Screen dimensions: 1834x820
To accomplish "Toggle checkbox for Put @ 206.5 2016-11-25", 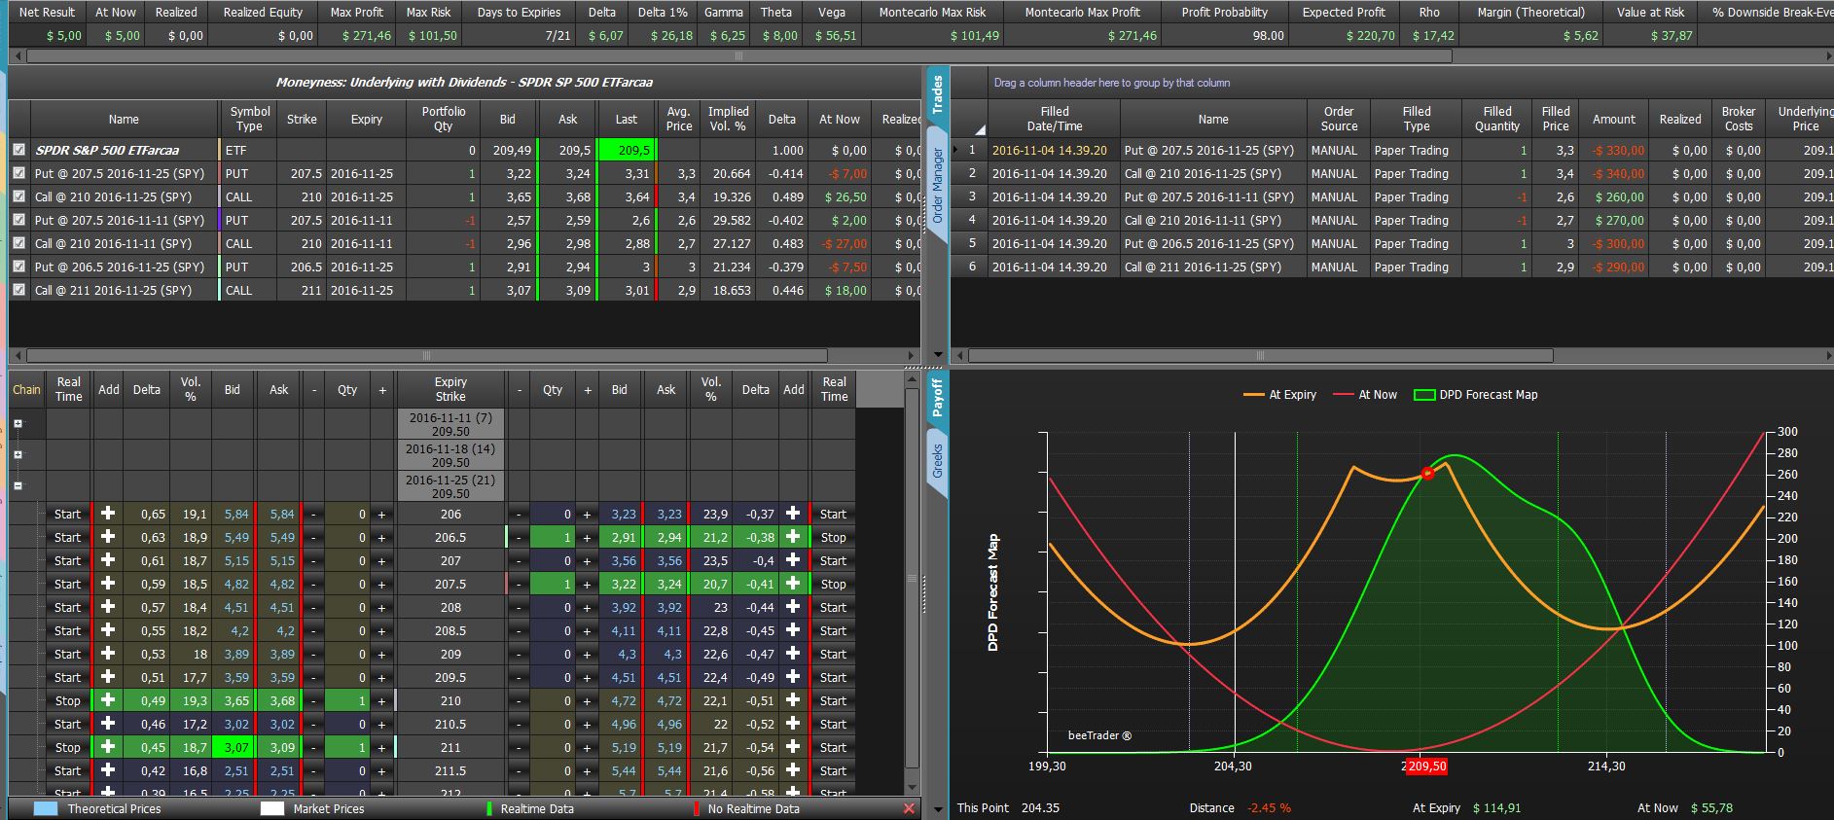I will [x=19, y=267].
